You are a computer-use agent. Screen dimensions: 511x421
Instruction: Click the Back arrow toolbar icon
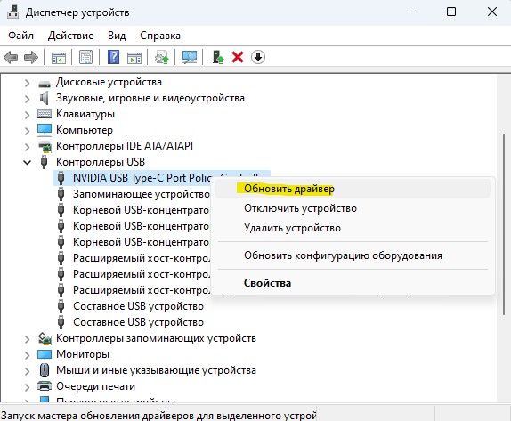point(11,57)
